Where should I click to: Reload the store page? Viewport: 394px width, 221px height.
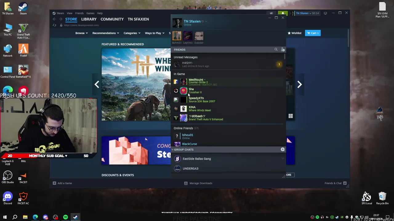(54, 25)
